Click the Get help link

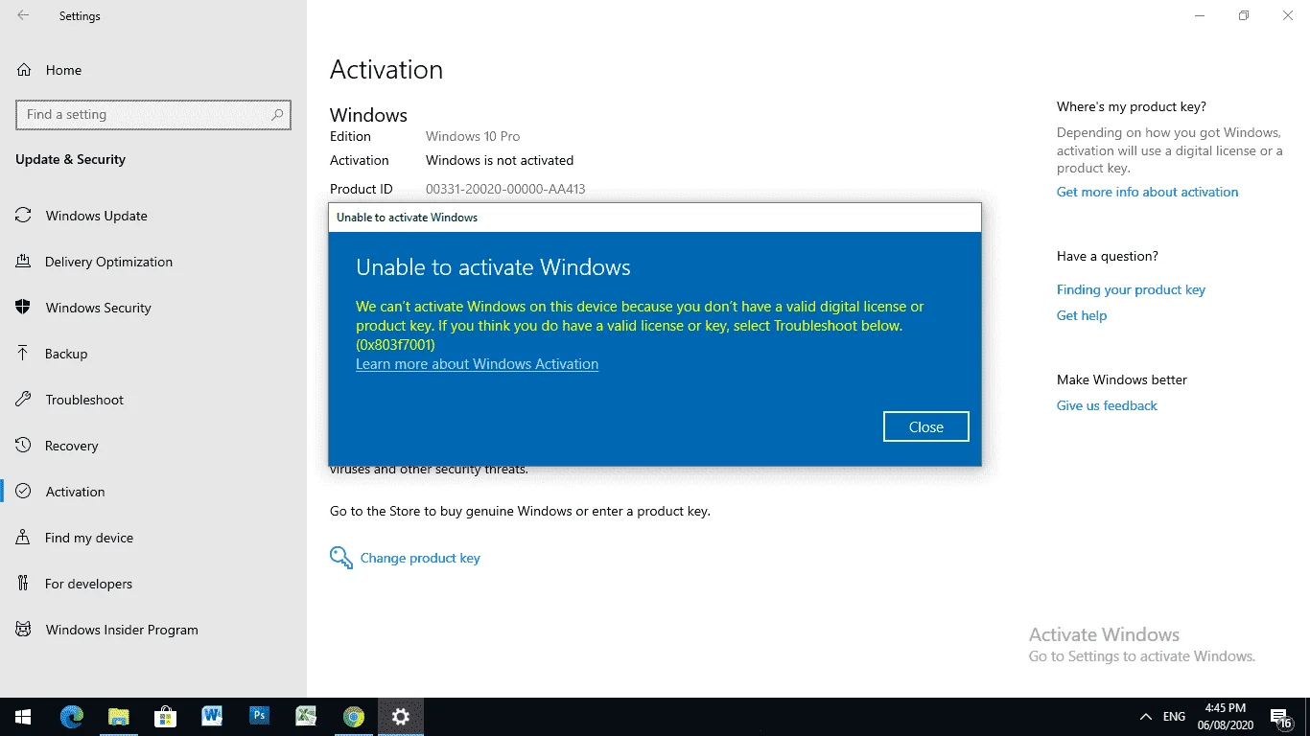[x=1082, y=315]
